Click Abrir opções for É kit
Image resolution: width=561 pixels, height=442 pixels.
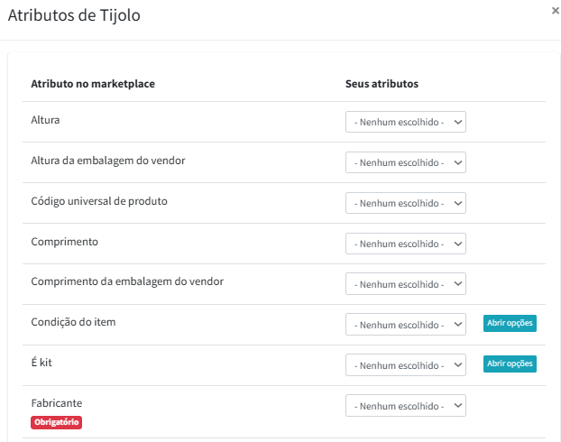(510, 364)
